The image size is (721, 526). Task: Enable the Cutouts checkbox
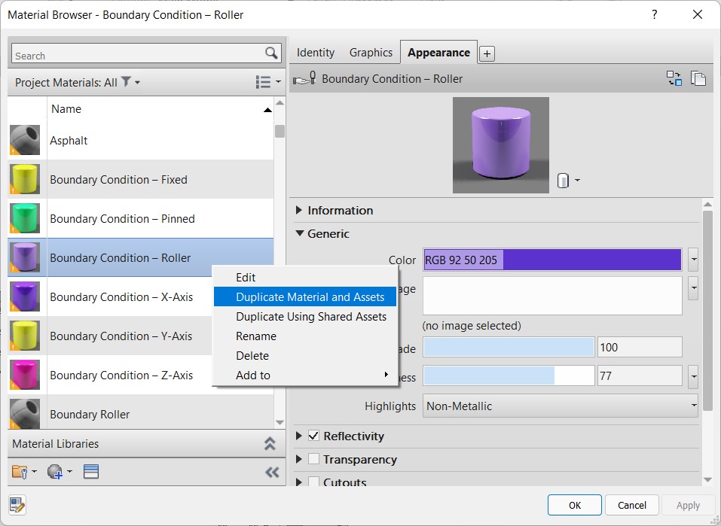(313, 482)
